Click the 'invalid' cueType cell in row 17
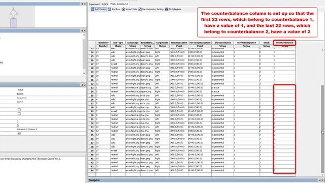Image resolution: width=325 pixels, height=183 pixels. point(118,64)
